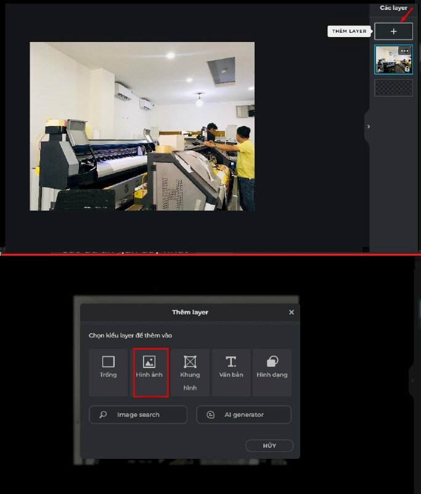Image resolution: width=421 pixels, height=494 pixels.
Task: Click the magnifier icon in Image search
Action: pos(103,415)
